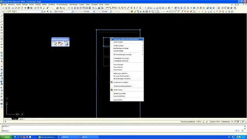The height and width of the screenshot is (139, 247).
Task: Select the Line tool in left toolbar
Action: point(2,16)
